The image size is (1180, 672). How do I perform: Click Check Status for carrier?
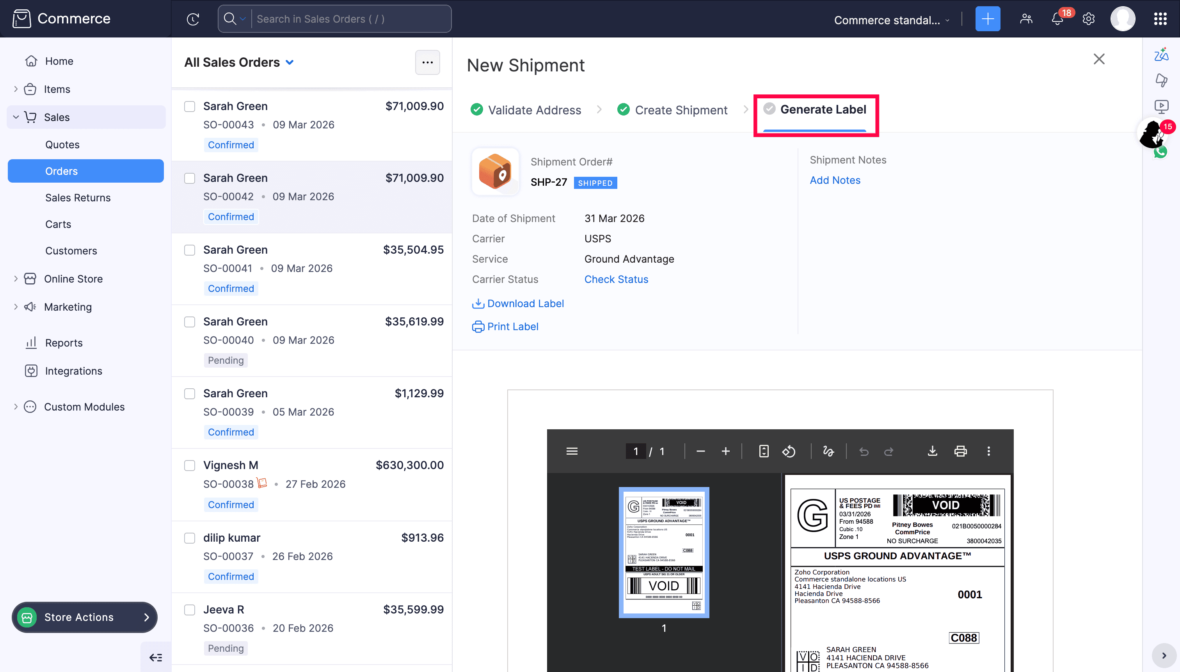616,279
